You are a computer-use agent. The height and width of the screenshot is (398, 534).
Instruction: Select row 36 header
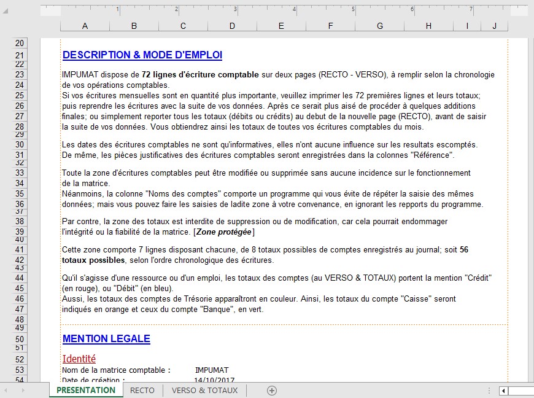tap(20, 204)
